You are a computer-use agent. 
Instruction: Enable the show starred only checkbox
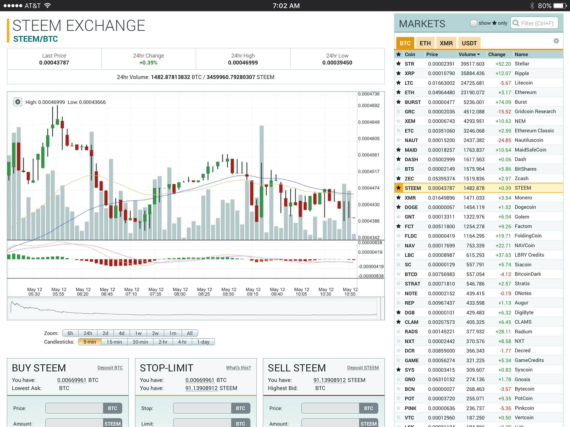[473, 23]
